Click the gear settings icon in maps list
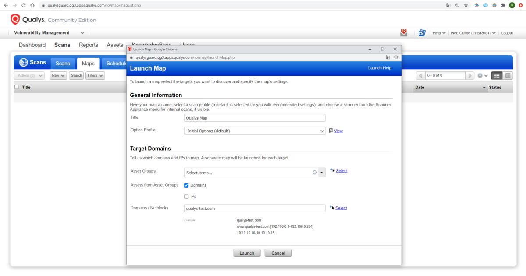This screenshot has width=526, height=276. [x=480, y=76]
